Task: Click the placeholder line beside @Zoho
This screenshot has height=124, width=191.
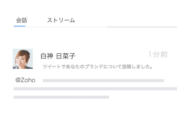Action: pyautogui.click(x=104, y=81)
